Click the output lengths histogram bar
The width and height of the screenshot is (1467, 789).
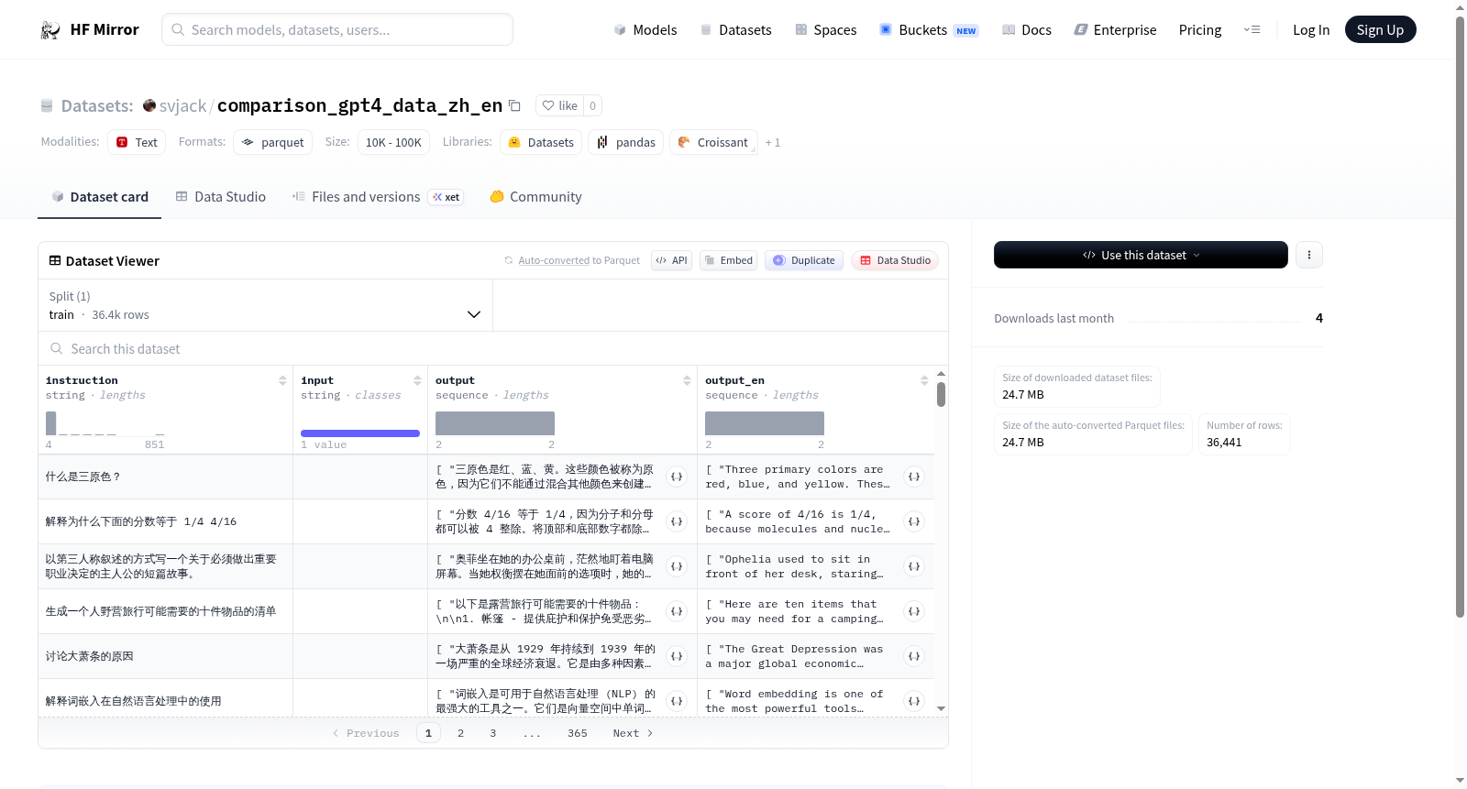point(495,423)
